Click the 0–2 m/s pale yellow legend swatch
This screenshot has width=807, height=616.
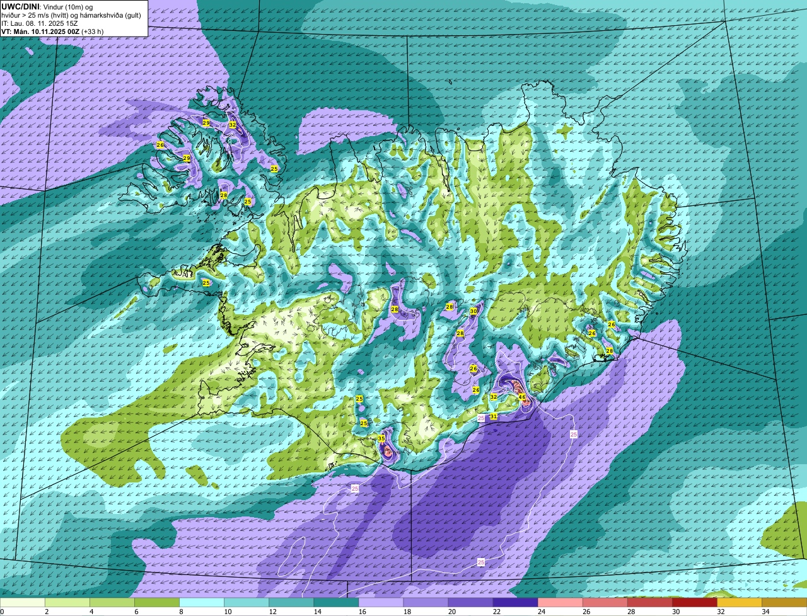point(23,603)
